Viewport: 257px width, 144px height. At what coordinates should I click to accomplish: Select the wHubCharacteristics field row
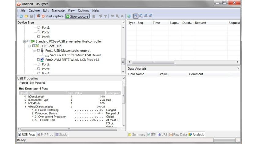pyautogui.click(x=70, y=107)
